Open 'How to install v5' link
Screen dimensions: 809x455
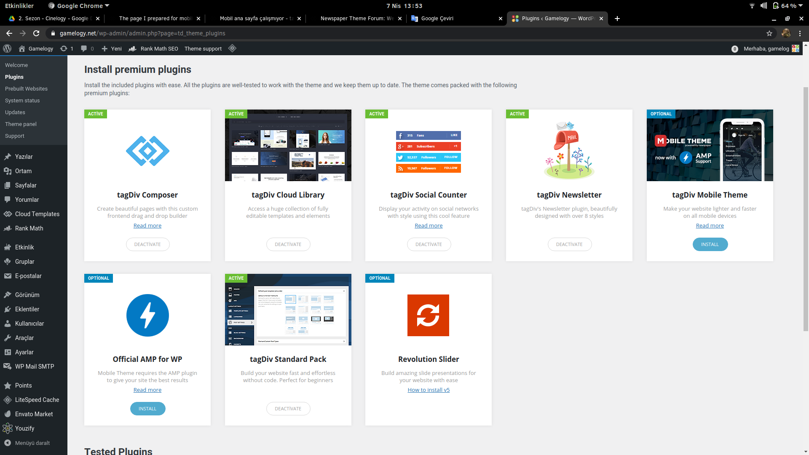pos(429,390)
